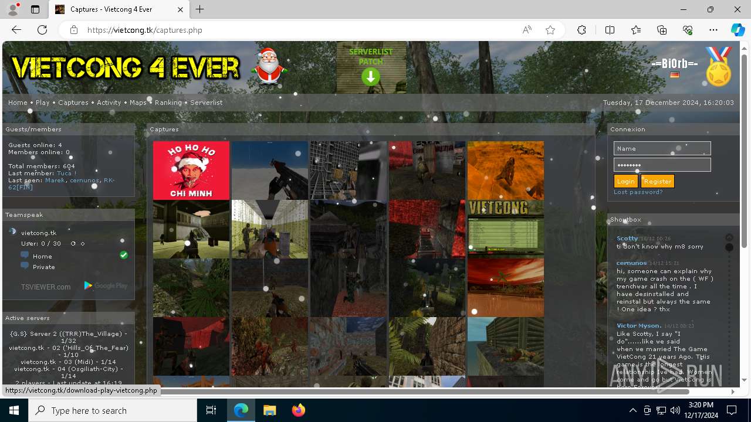Open the Ho Ho Ho Chi Minh capture
This screenshot has height=422, width=751.
tap(191, 171)
